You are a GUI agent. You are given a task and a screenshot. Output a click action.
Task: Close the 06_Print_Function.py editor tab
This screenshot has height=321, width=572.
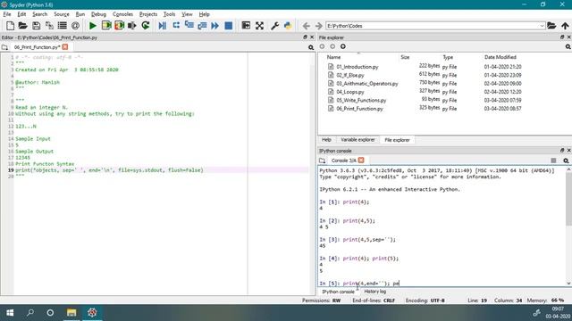point(65,47)
